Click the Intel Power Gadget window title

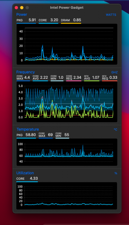tap(67, 7)
